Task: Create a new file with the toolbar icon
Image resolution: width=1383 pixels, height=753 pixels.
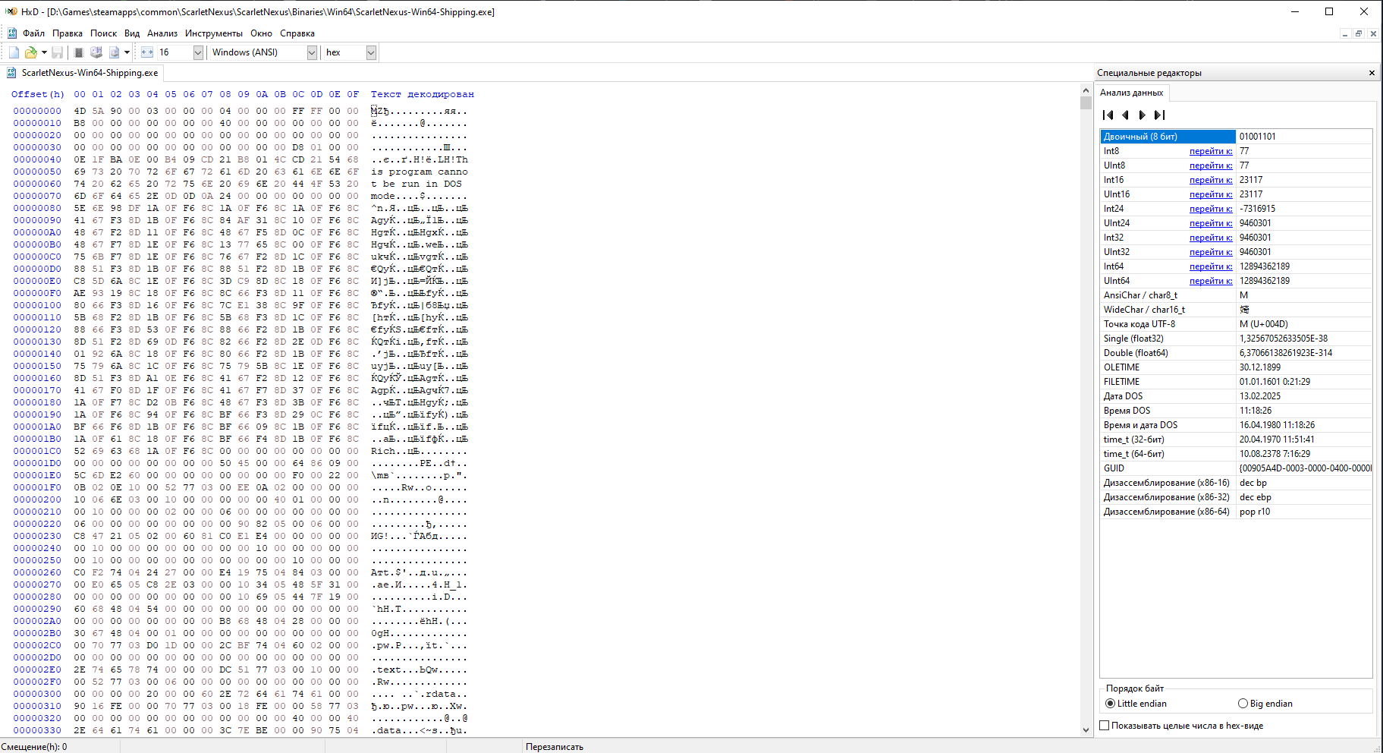Action: [x=14, y=52]
